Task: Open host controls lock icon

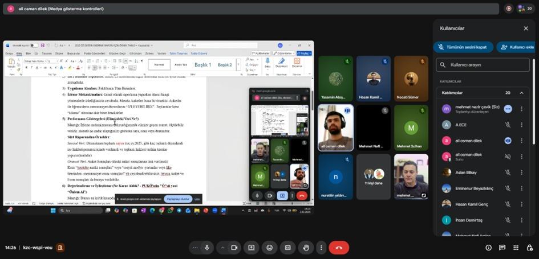Action: click(529, 248)
